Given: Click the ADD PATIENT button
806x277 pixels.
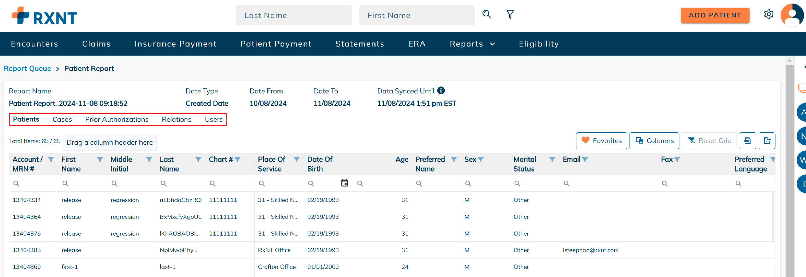Looking at the screenshot, I should point(715,15).
